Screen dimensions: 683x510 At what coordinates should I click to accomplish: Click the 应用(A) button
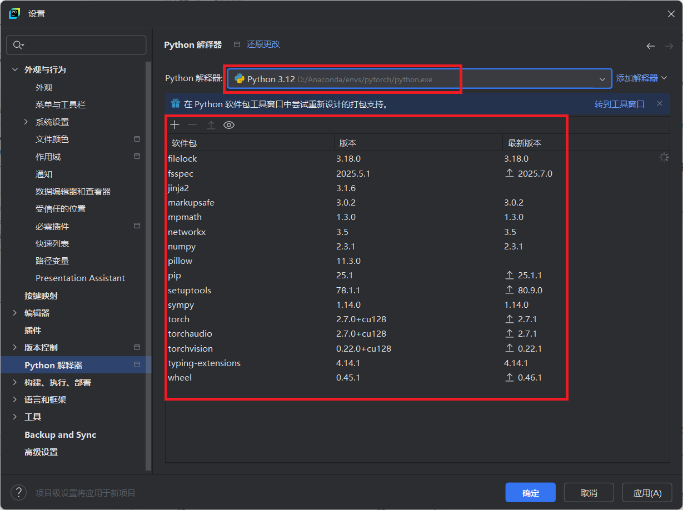pos(647,493)
